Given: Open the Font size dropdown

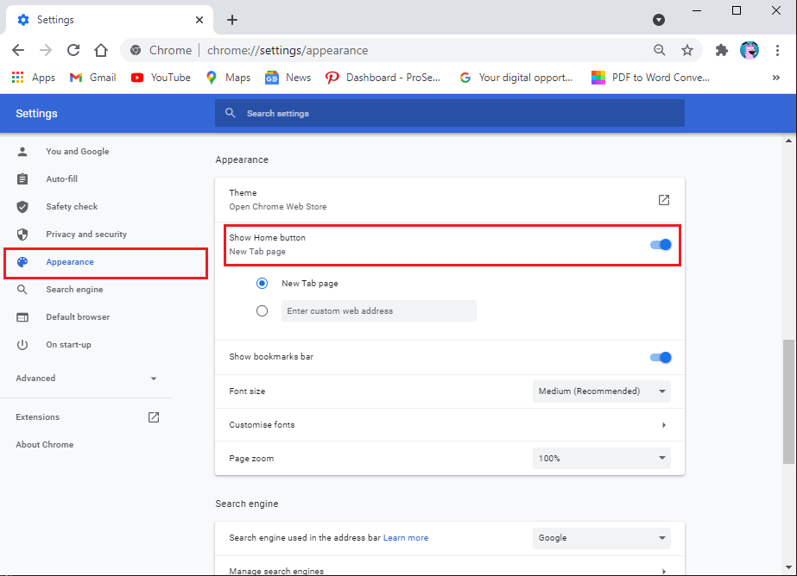Looking at the screenshot, I should [601, 391].
